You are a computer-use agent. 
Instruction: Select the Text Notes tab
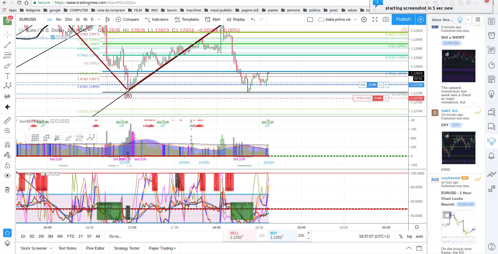click(67, 248)
